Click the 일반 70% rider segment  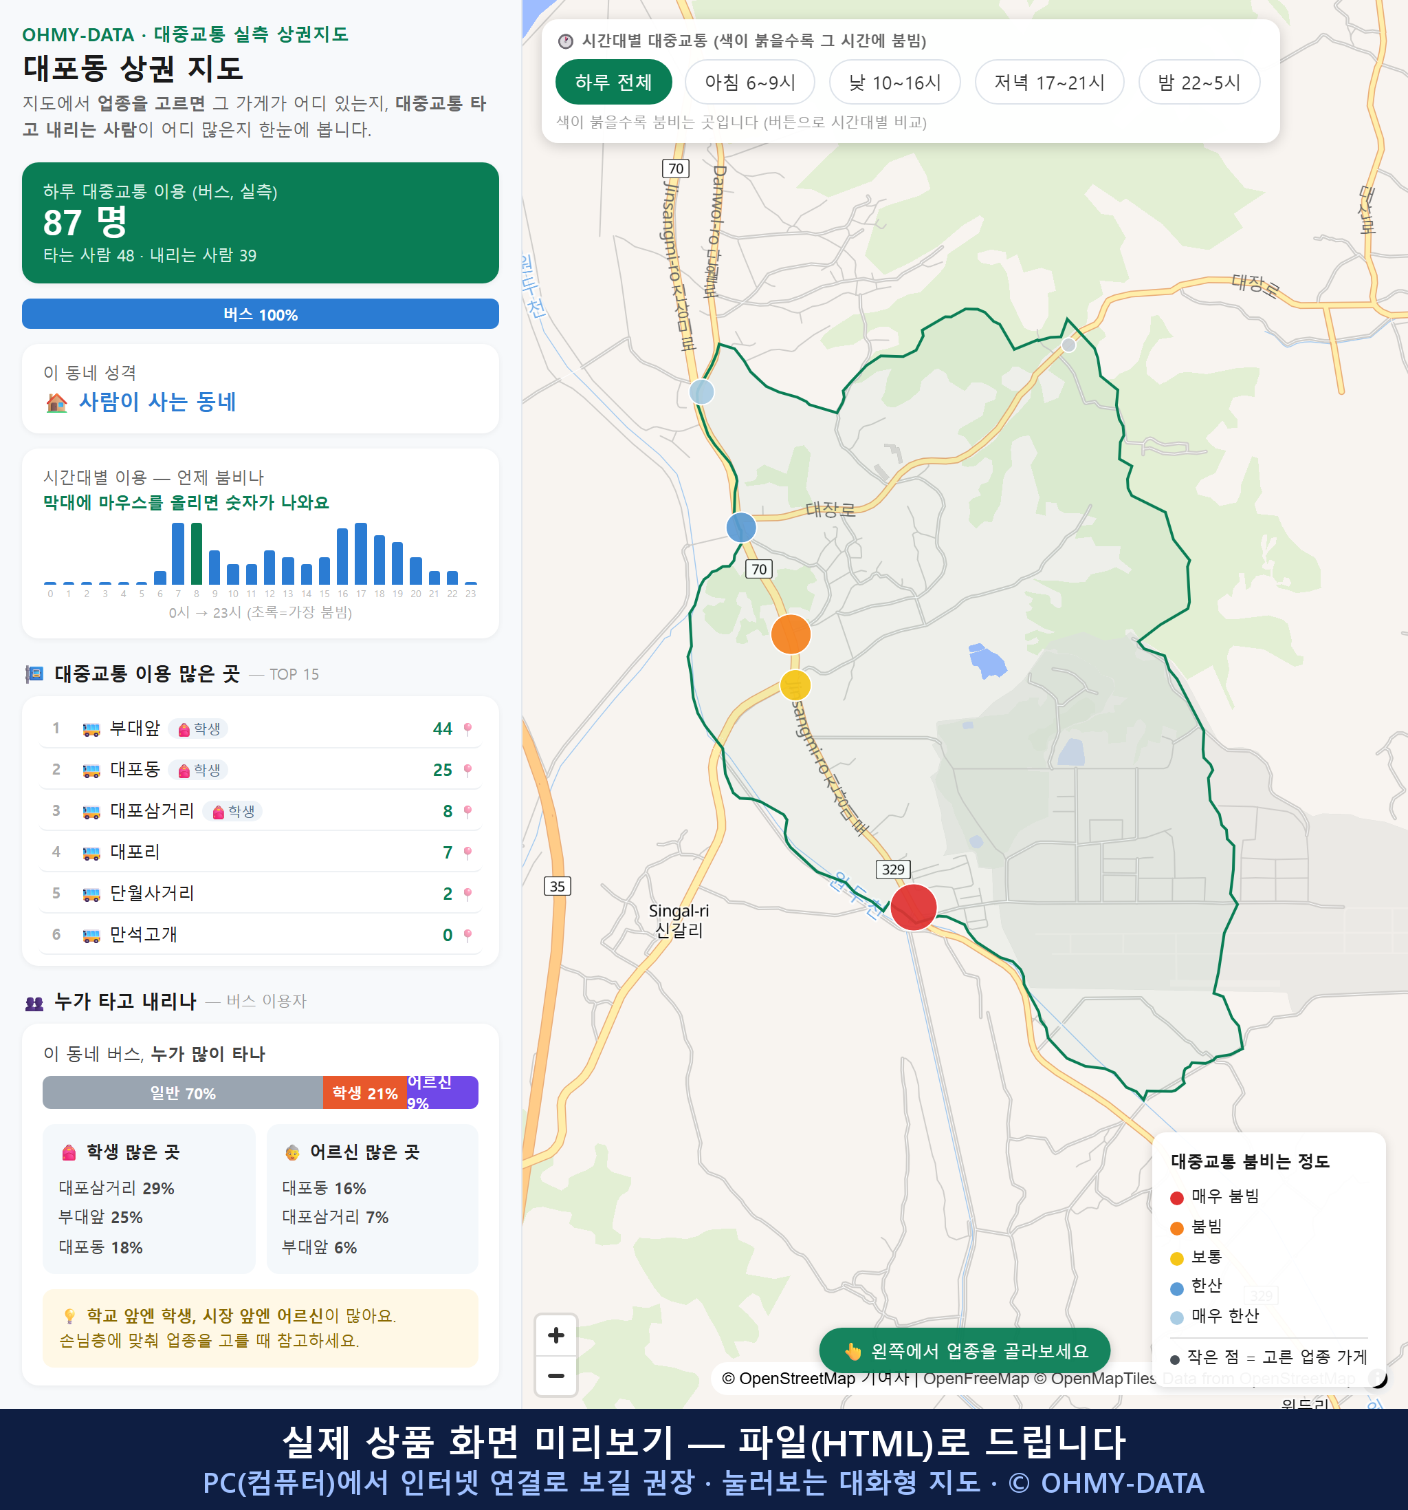(x=183, y=1093)
